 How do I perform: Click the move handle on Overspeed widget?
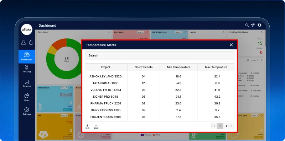(147, 32)
